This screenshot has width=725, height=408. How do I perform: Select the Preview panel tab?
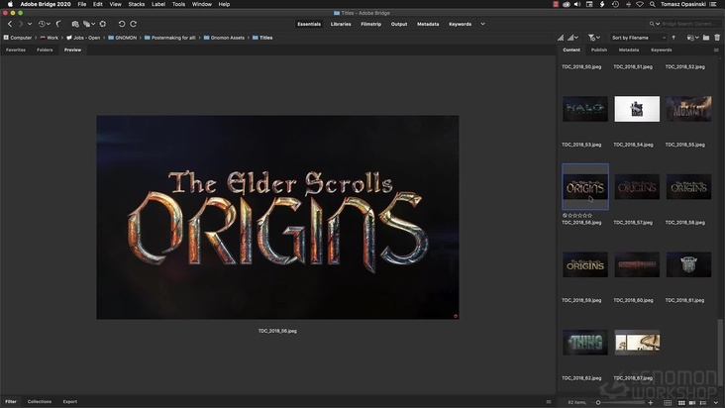pos(72,50)
